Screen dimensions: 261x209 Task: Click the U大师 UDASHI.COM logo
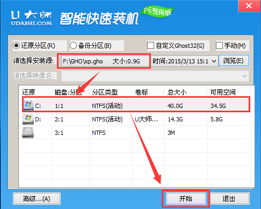tap(32, 18)
